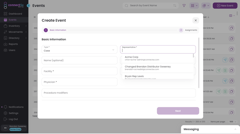This screenshot has height=134, width=240.
Task: Expand the Messaging panel chevron
Action: tap(235, 129)
